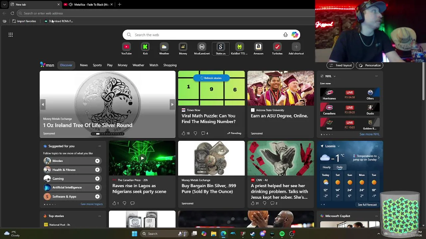This screenshot has height=239, width=426.
Task: Open the Feed layout button
Action: pyautogui.click(x=340, y=65)
